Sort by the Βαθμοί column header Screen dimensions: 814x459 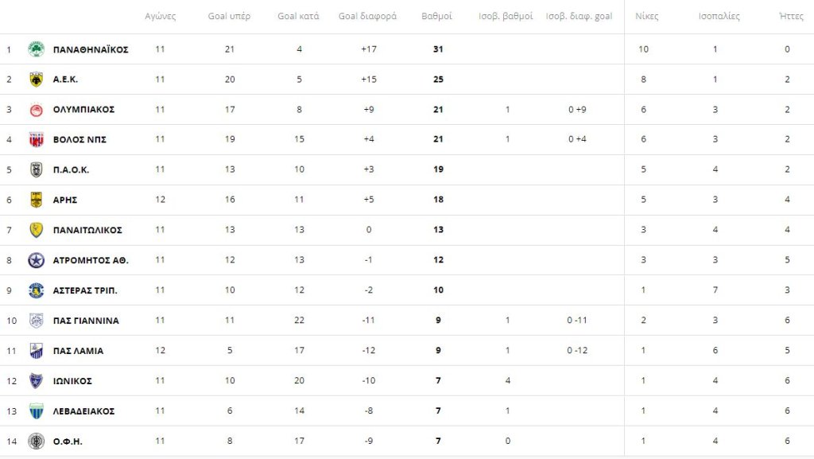[436, 16]
